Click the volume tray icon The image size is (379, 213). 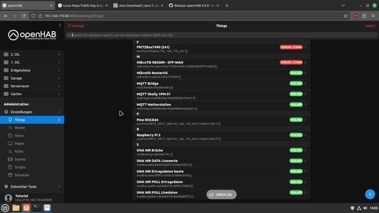(x=365, y=208)
